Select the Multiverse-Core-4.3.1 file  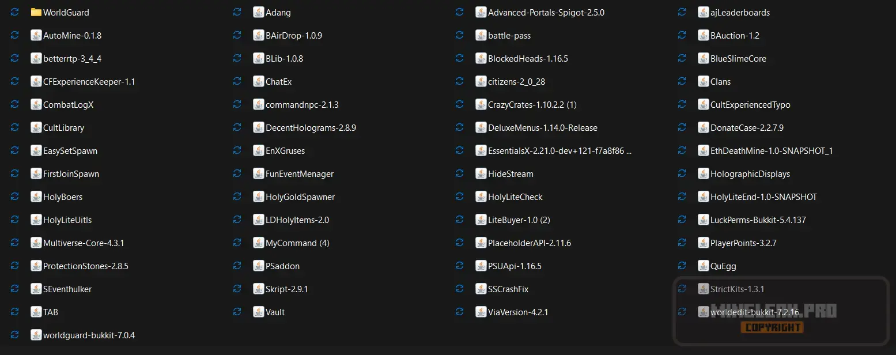pos(84,243)
